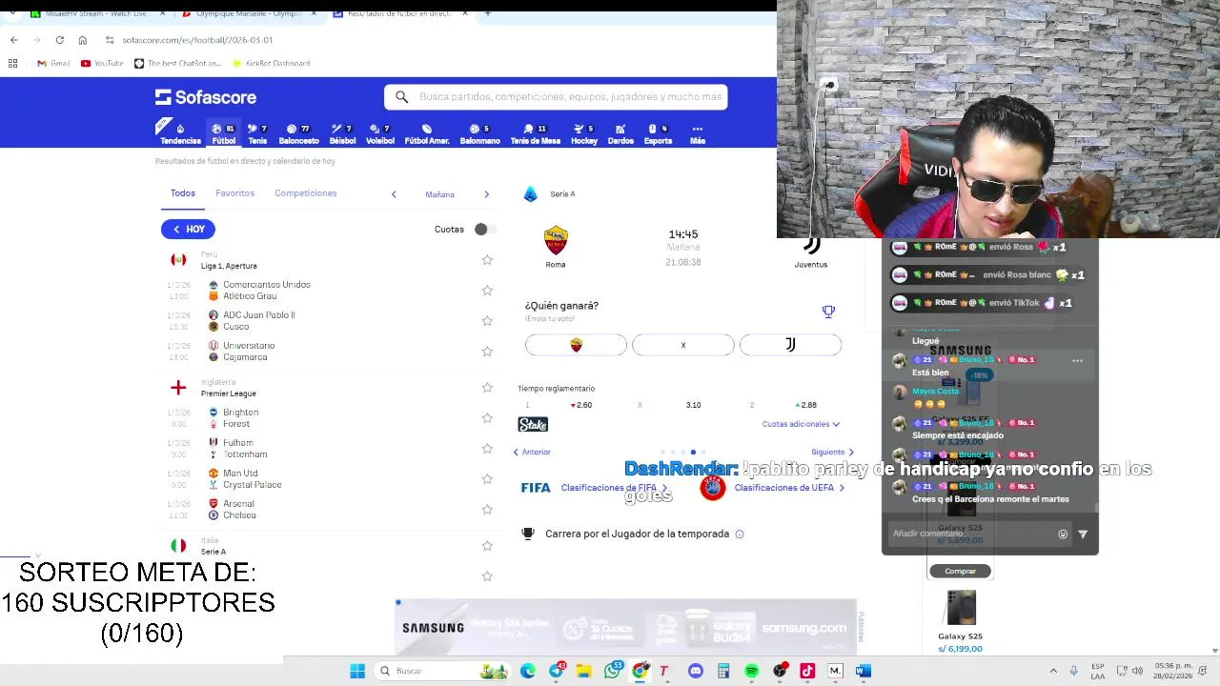1220x686 pixels.
Task: Favorite the ADC Juan Pablo II vs Cusco match
Action: [x=487, y=321]
